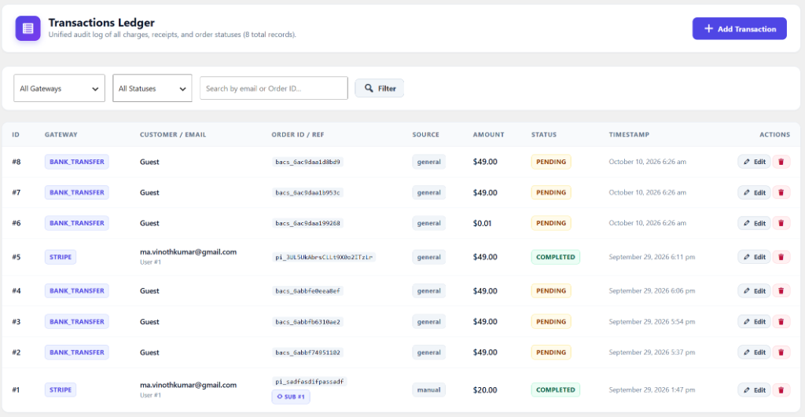Edit transaction #3
Screen dimensions: 805x417
point(754,322)
